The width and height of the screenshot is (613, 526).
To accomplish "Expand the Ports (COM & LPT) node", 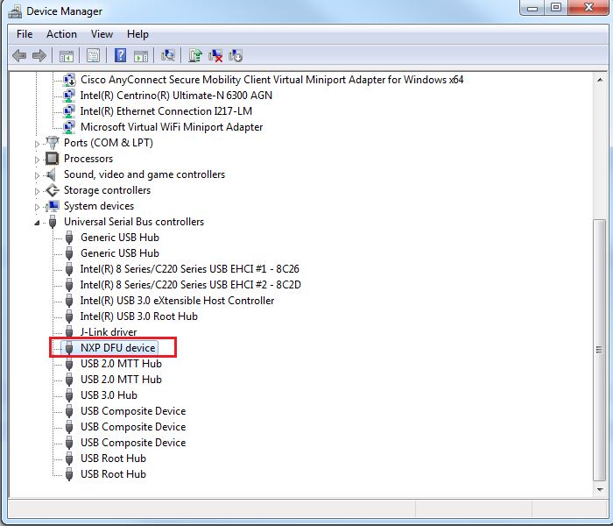I will point(38,143).
